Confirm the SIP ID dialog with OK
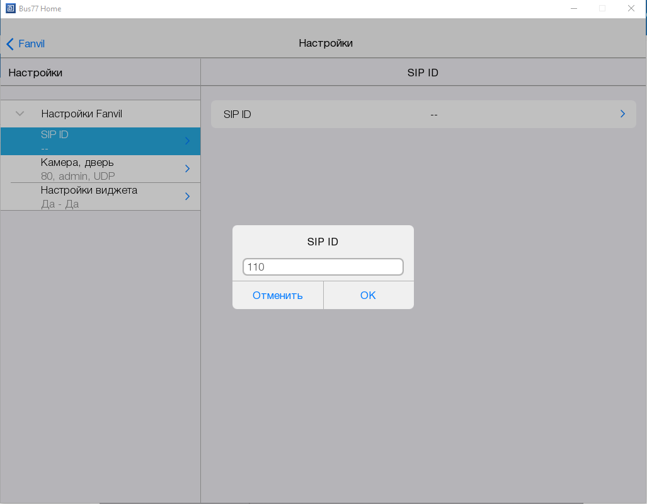 pyautogui.click(x=368, y=295)
